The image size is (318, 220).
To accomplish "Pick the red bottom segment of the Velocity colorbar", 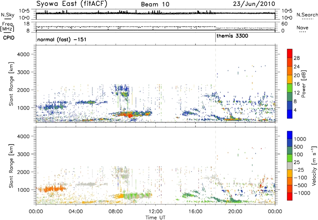I will click(x=290, y=197).
